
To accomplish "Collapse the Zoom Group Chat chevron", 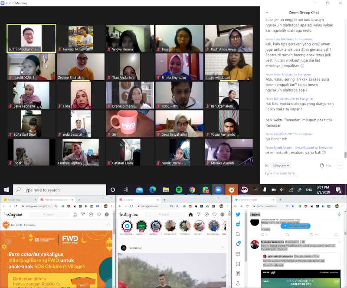I will (x=267, y=13).
